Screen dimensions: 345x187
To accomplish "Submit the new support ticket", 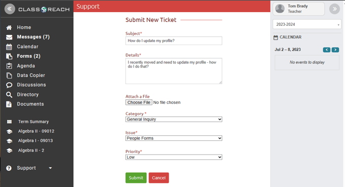I will coord(136,178).
